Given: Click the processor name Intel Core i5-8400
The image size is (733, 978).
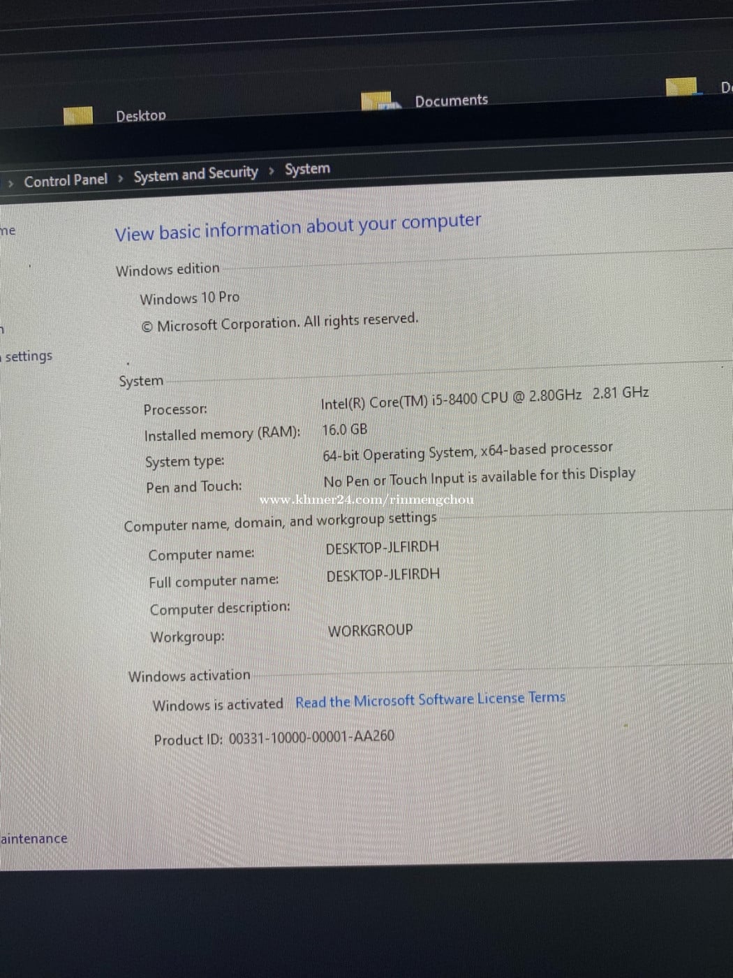Looking at the screenshot, I should click(x=450, y=399).
